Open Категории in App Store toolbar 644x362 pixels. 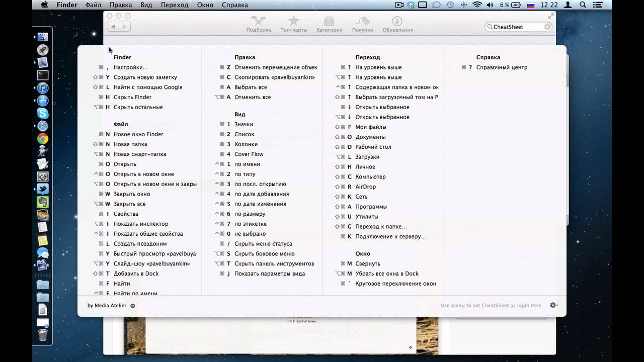(x=329, y=24)
